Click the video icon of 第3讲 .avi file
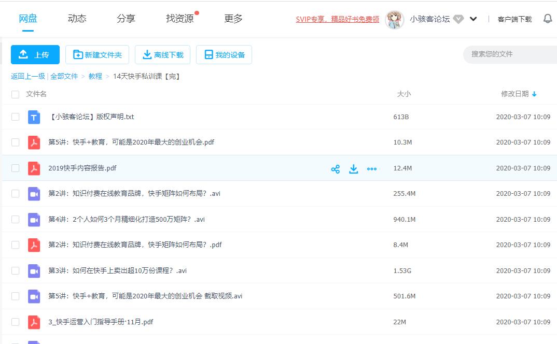Viewport: 557px width, 344px height. point(34,271)
